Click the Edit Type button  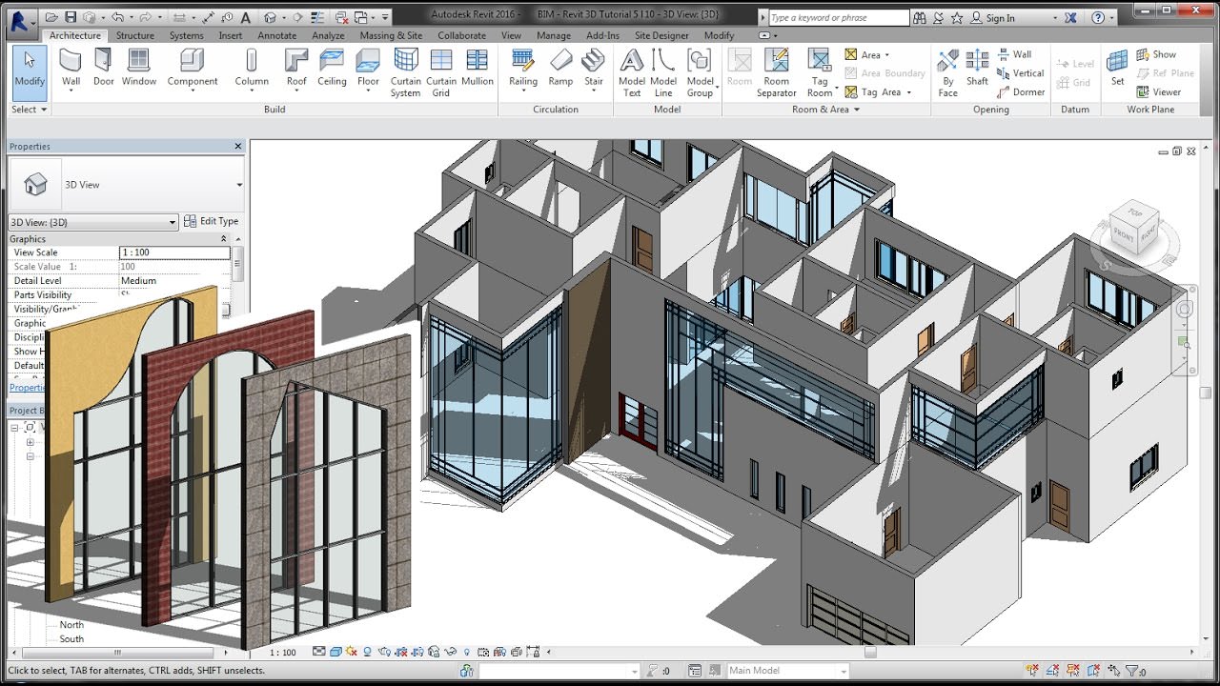point(212,221)
